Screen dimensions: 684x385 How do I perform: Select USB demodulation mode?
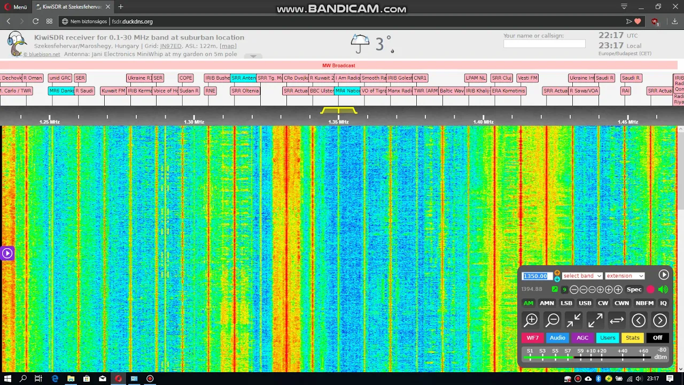585,303
